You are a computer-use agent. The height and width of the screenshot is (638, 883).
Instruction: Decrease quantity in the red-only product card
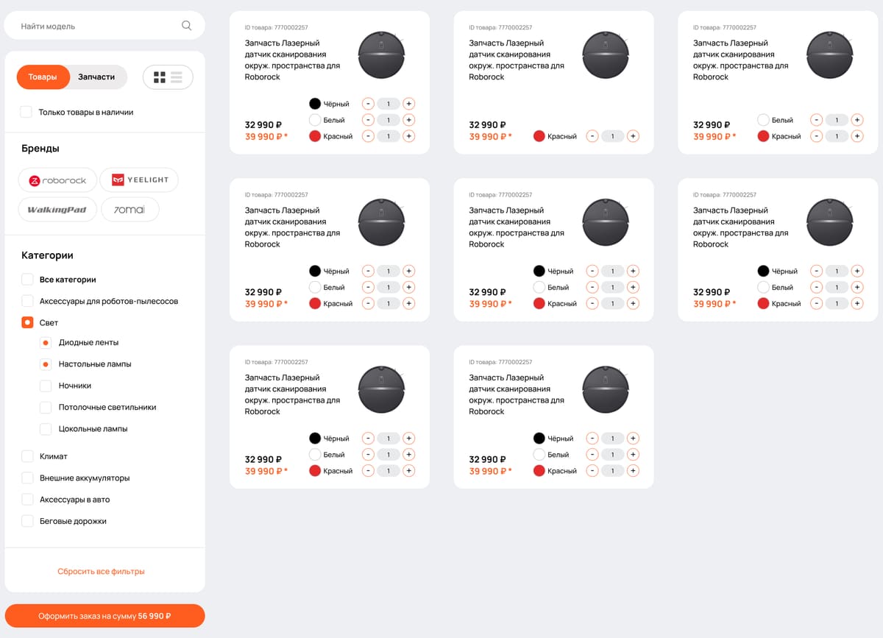592,136
